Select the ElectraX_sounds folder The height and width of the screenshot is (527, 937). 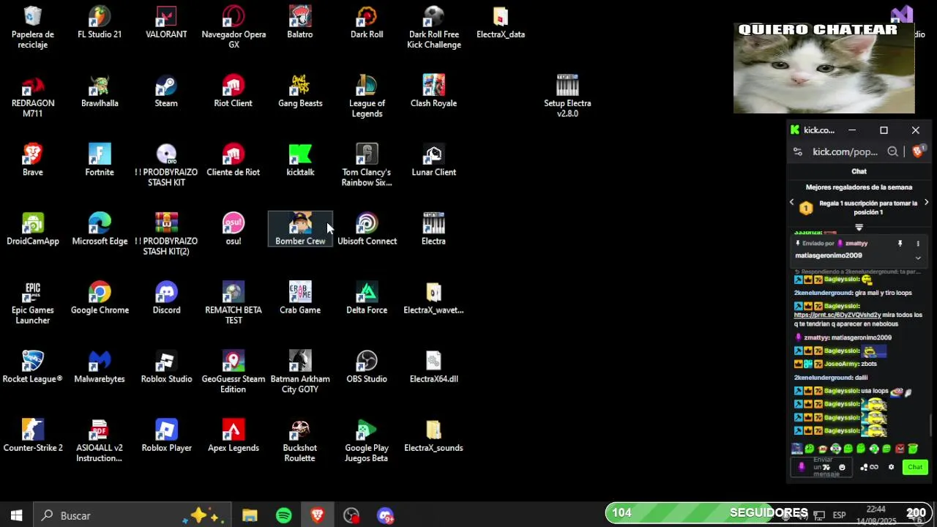[x=433, y=436]
